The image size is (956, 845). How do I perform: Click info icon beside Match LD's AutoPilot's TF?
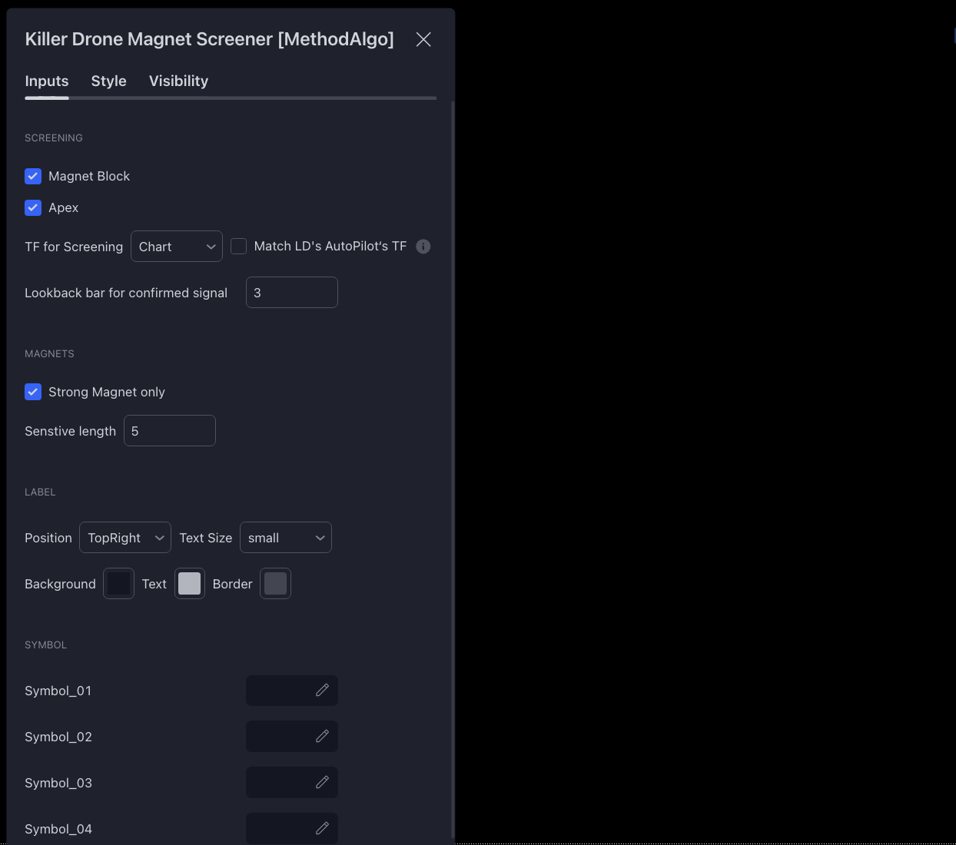(423, 247)
